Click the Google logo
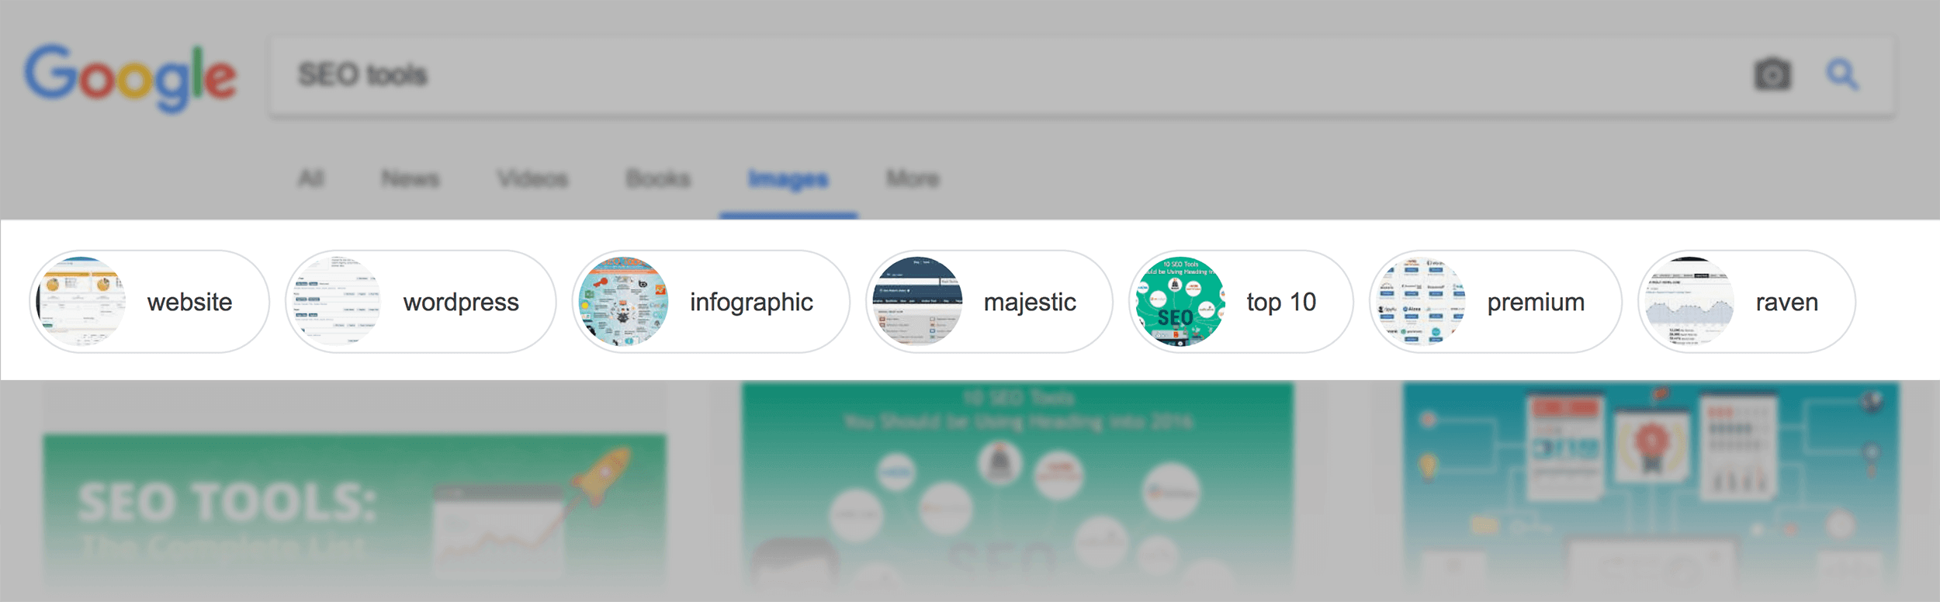This screenshot has width=1940, height=602. point(130,78)
